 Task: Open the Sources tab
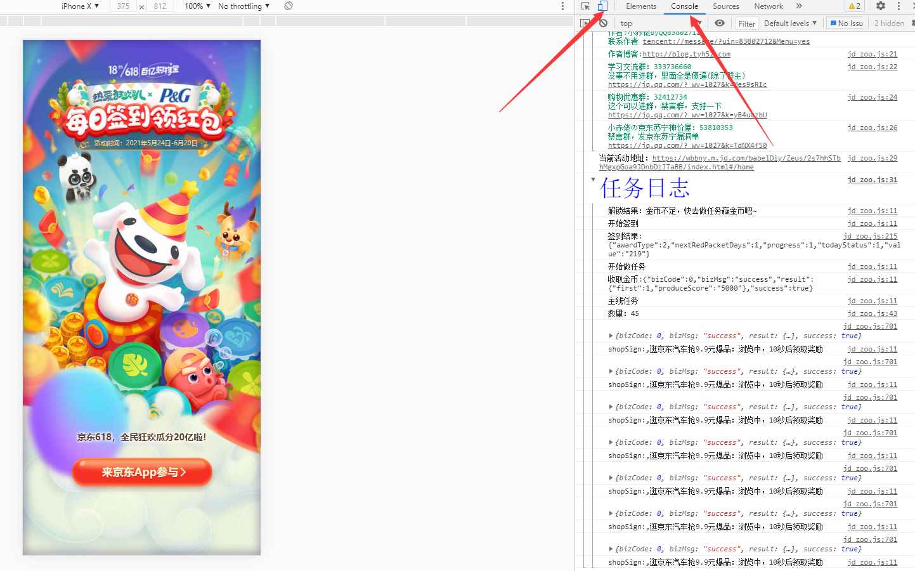coord(726,6)
